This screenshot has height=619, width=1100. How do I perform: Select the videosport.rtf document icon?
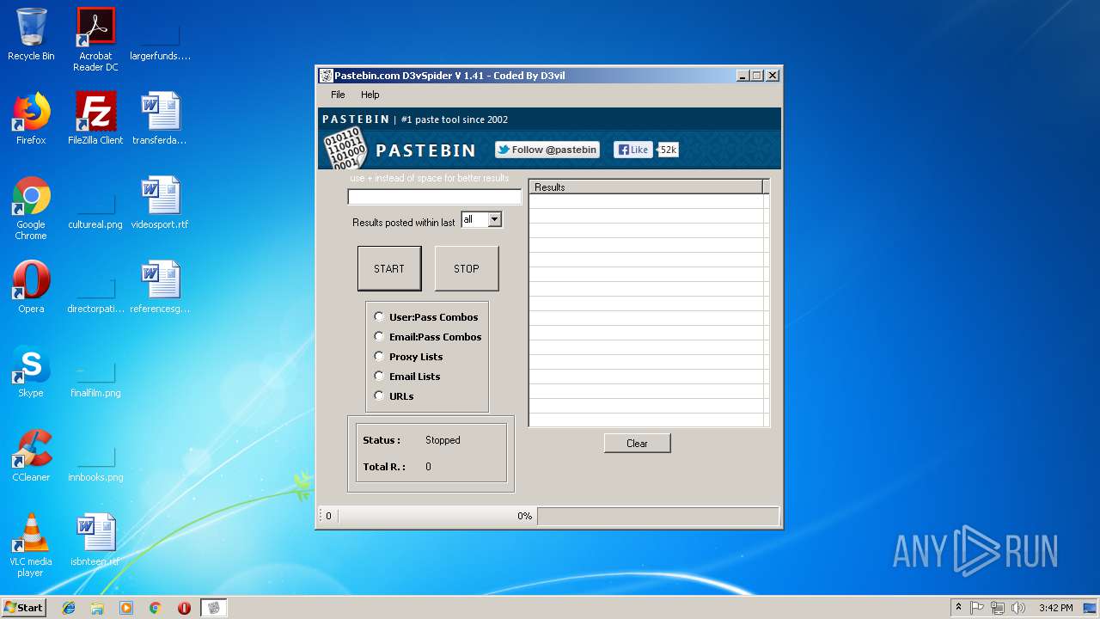(x=160, y=203)
